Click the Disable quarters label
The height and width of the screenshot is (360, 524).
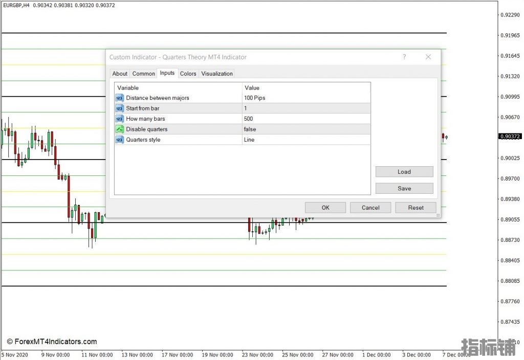[147, 129]
